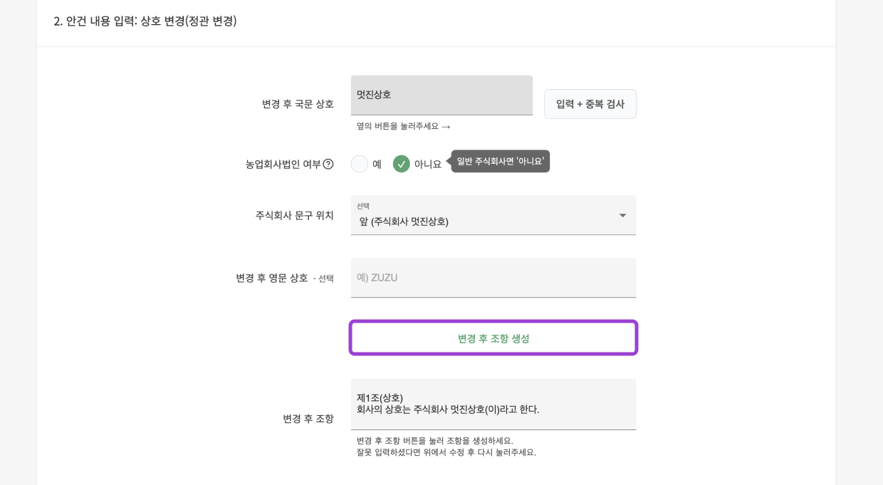Click the English name field with ZUZU placeholder
This screenshot has height=485, width=883.
pyautogui.click(x=493, y=278)
